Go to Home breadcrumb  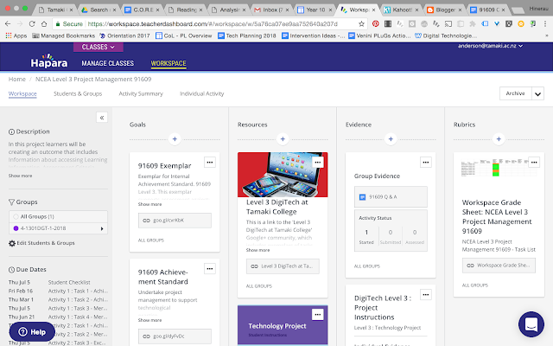click(x=17, y=79)
